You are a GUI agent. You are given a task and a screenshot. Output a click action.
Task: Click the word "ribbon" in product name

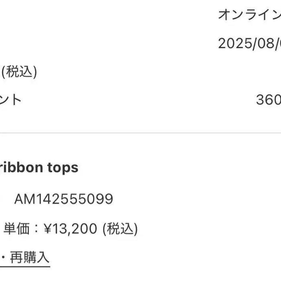pos(21,168)
